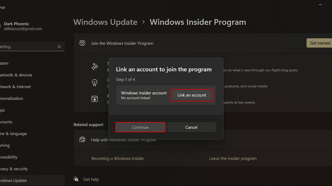Go back to Windows Update breadcrumb
The width and height of the screenshot is (332, 186).
[x=105, y=22]
